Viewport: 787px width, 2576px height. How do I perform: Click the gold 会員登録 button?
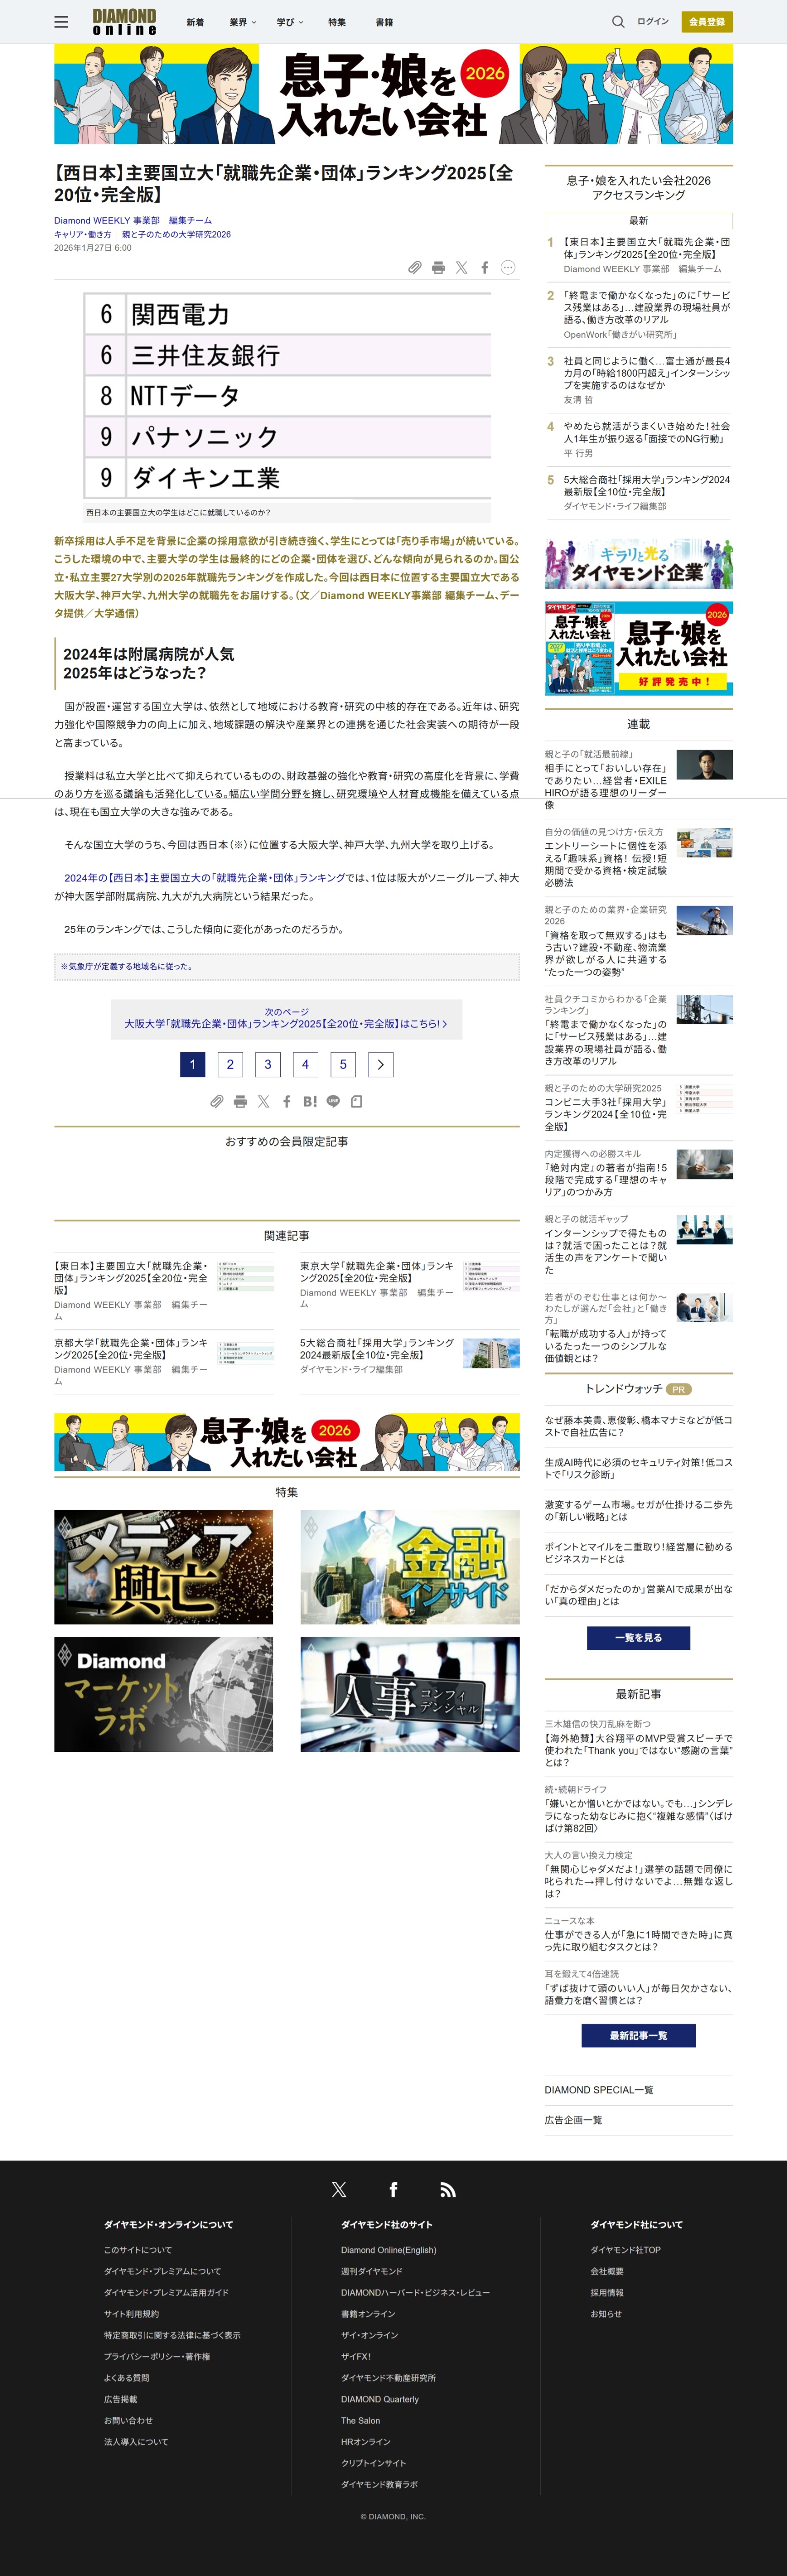[x=706, y=22]
